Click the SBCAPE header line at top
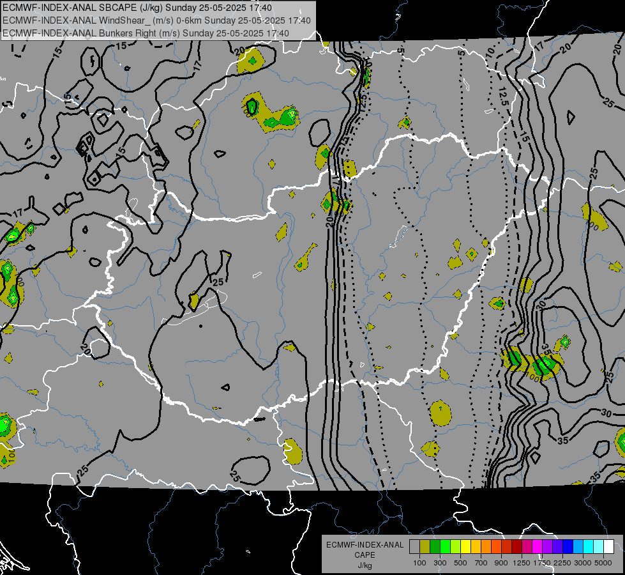Image resolution: width=625 pixels, height=575 pixels. (x=137, y=8)
